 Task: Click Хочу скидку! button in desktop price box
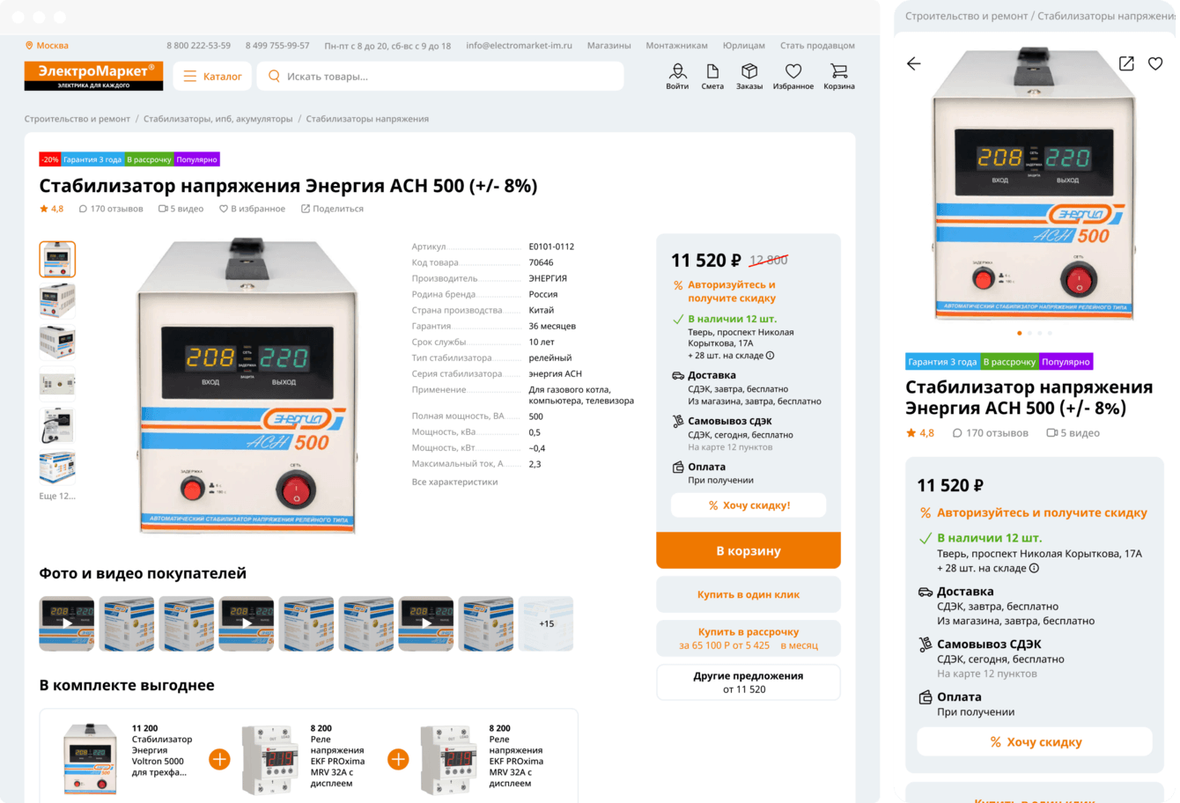[749, 505]
